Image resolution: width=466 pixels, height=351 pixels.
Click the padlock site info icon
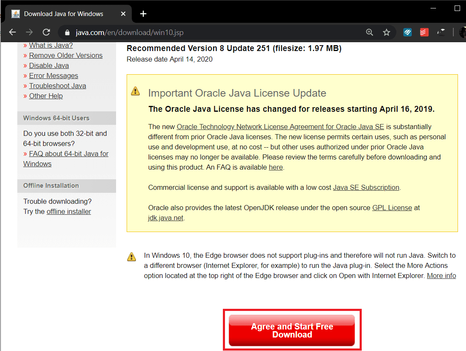pyautogui.click(x=67, y=32)
